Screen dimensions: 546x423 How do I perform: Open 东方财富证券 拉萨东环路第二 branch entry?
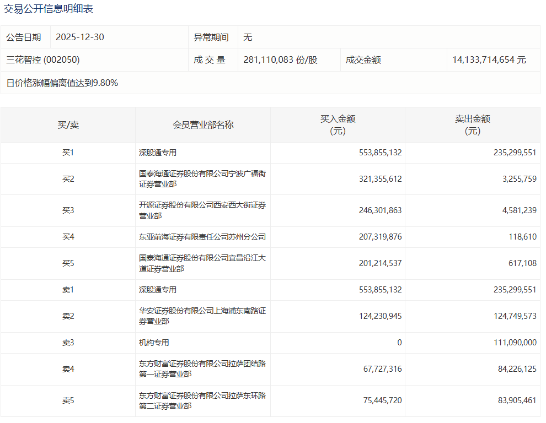tap(202, 400)
